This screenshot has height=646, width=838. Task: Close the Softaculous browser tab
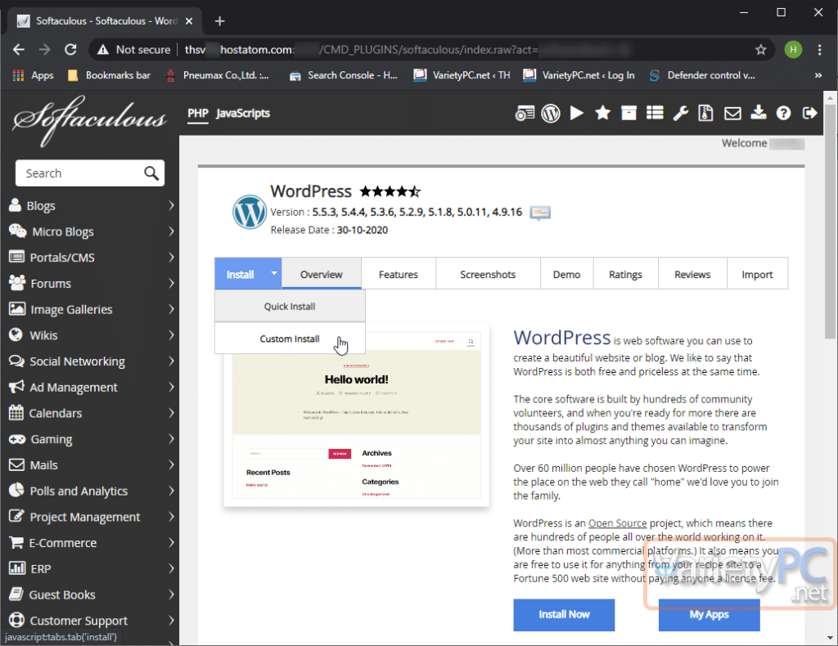(189, 20)
